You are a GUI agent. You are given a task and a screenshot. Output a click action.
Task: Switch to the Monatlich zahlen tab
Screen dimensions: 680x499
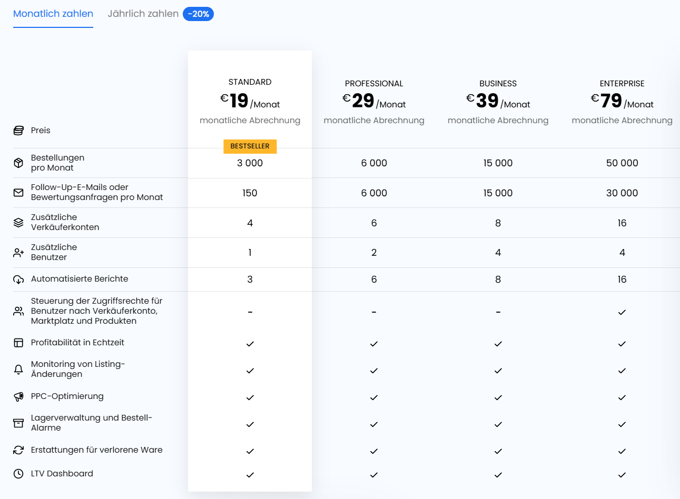click(x=53, y=14)
